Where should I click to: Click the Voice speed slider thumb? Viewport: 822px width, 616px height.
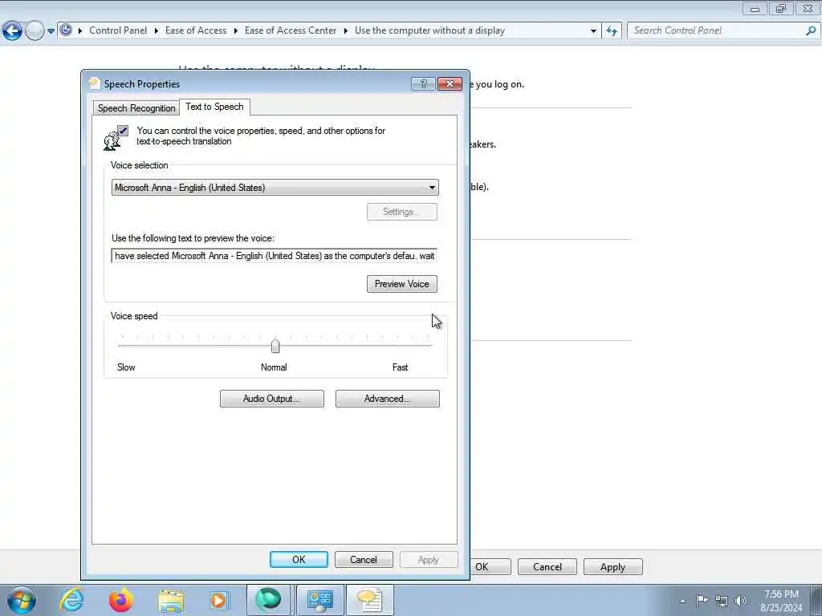coord(275,346)
